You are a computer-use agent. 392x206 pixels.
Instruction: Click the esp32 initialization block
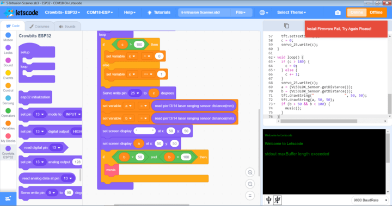tap(35, 97)
